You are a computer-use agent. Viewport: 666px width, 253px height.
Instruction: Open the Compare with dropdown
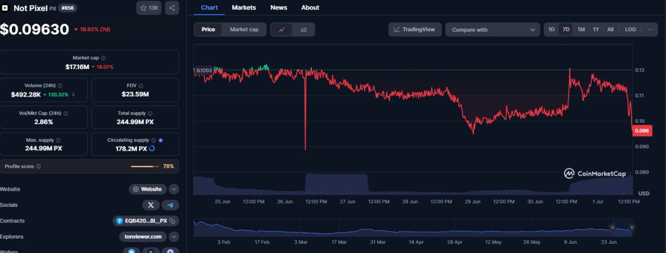click(x=492, y=30)
